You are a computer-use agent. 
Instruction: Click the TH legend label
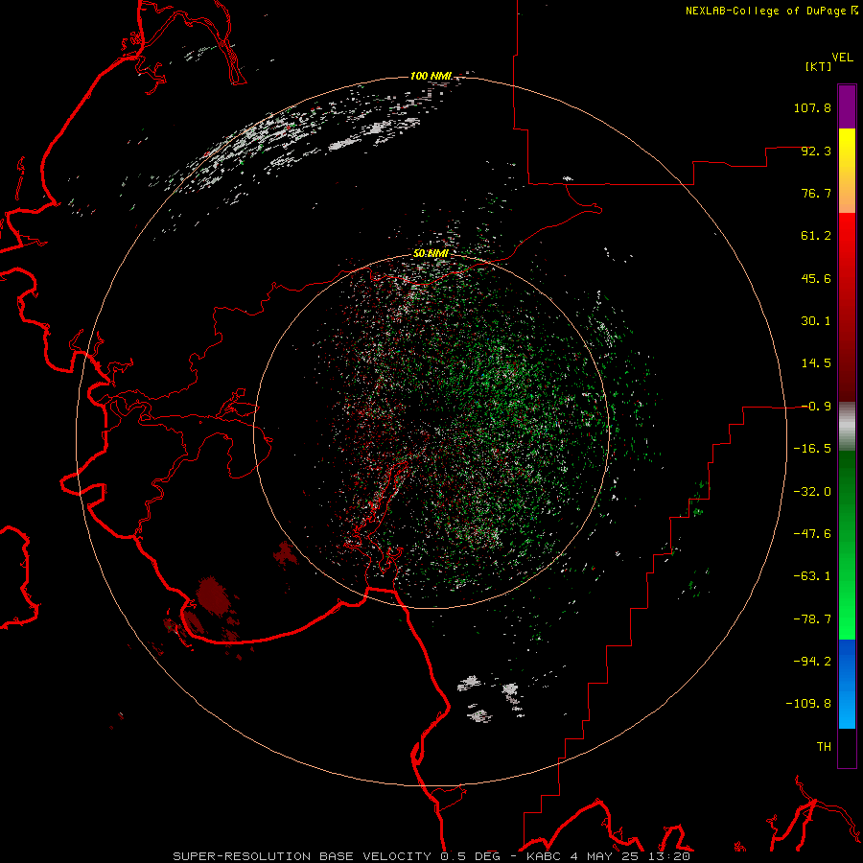(x=824, y=747)
